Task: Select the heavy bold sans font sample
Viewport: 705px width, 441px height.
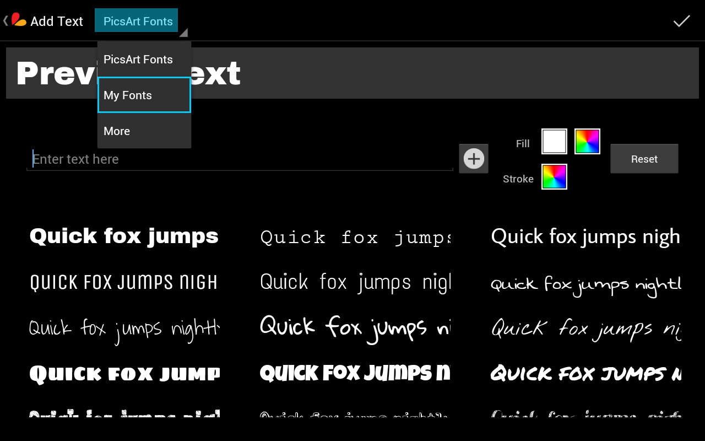Action: (x=124, y=236)
